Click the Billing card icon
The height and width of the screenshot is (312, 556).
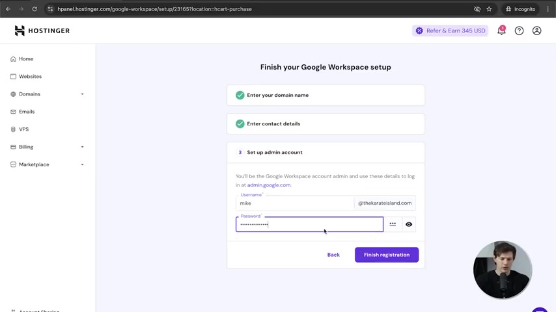[13, 147]
